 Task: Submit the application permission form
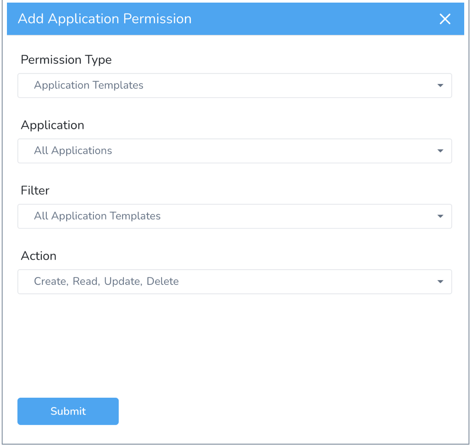(x=68, y=411)
